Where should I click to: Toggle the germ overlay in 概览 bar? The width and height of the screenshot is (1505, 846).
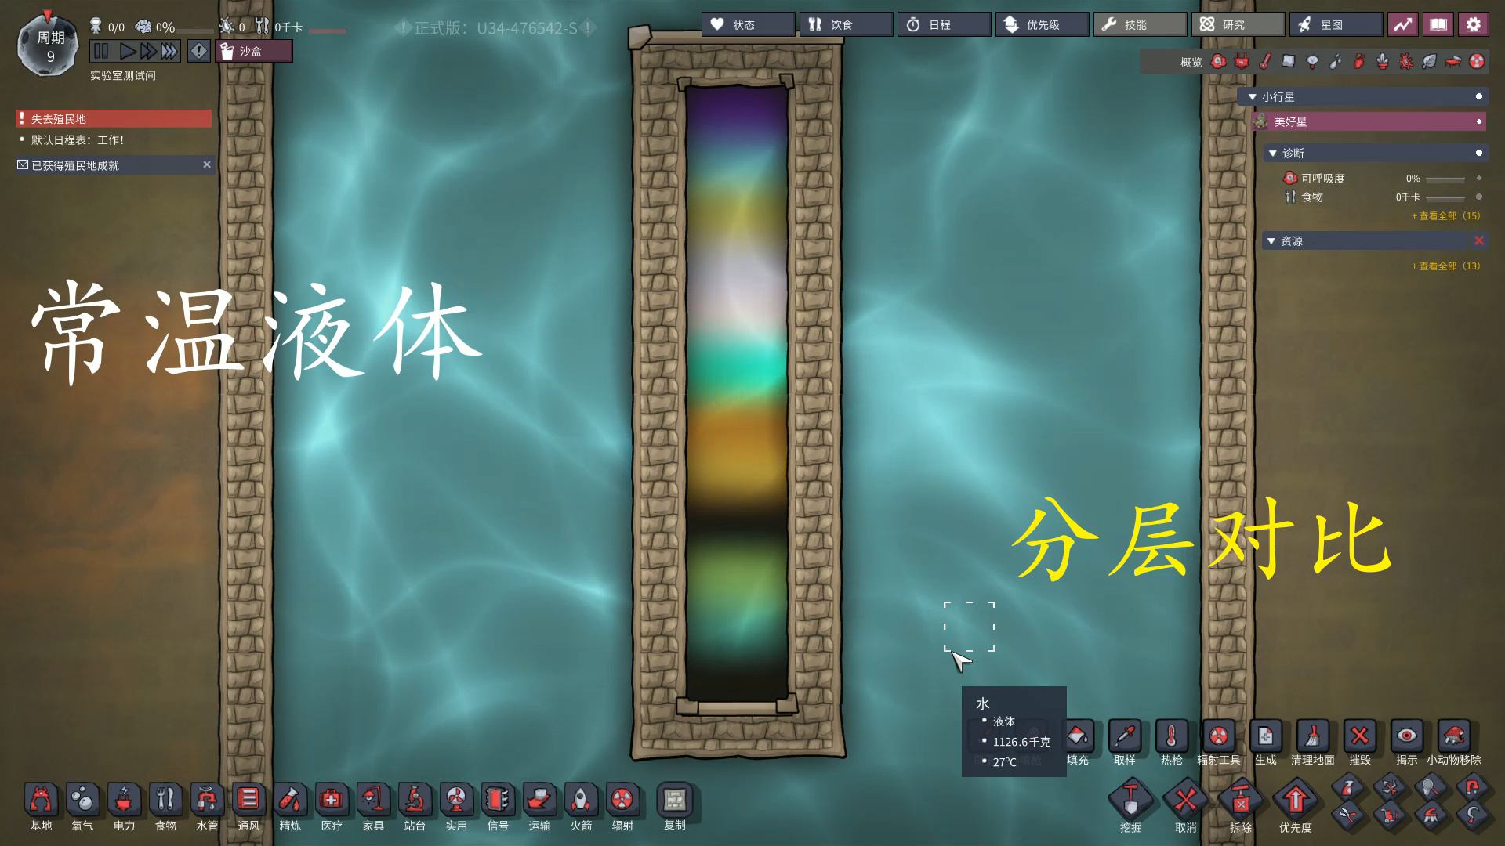(x=1406, y=61)
